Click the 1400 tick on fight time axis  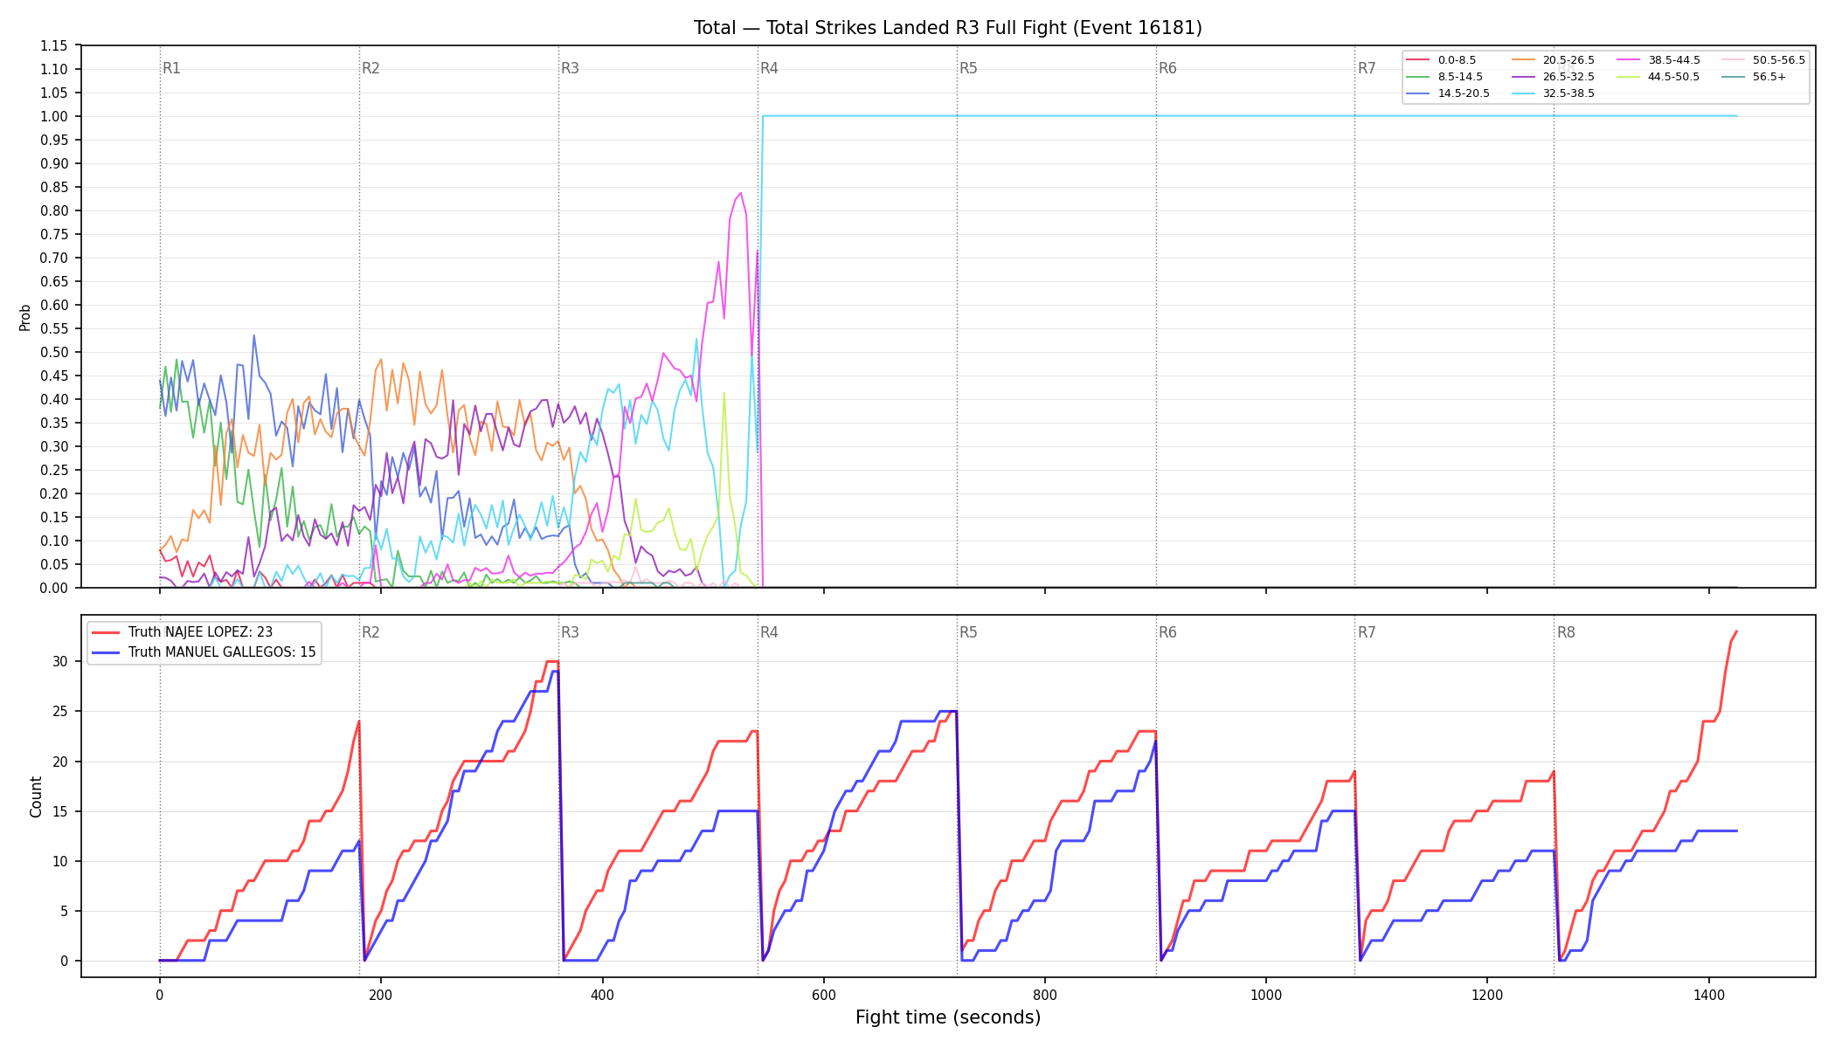[x=1709, y=994]
